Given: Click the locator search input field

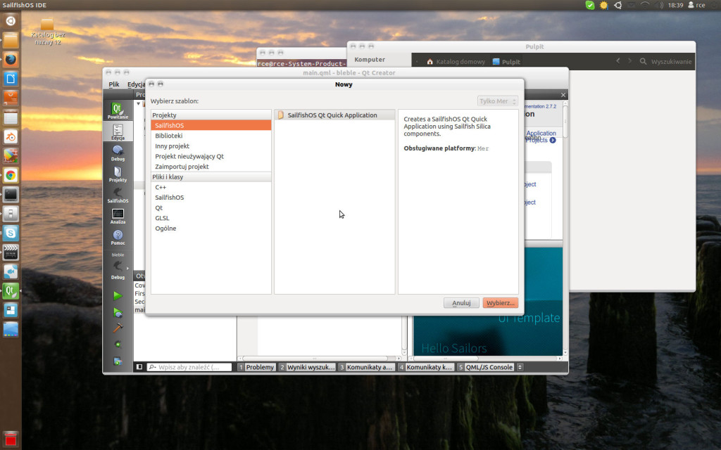Looking at the screenshot, I should coord(189,367).
